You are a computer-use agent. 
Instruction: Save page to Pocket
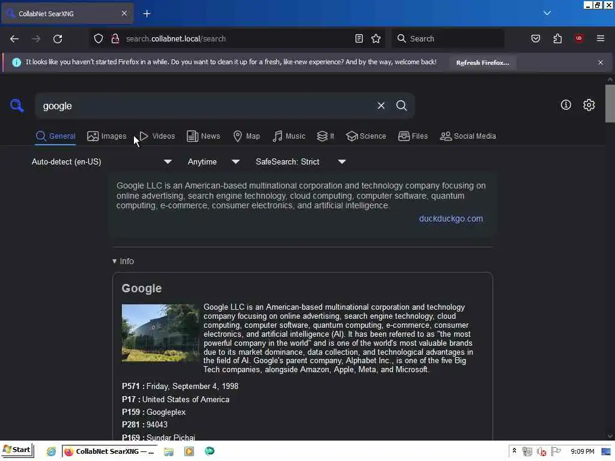[x=535, y=38]
